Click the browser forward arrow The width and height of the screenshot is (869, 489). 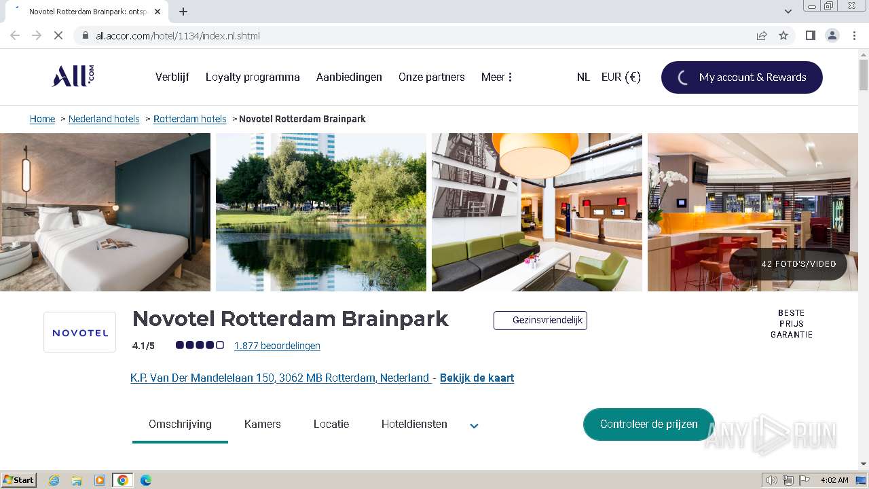point(37,35)
